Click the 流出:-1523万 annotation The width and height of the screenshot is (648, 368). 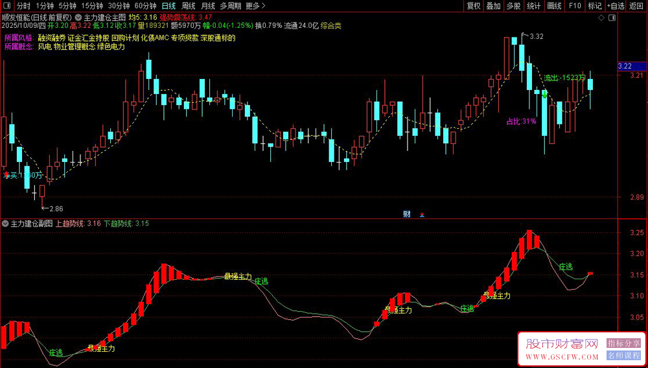pyautogui.click(x=565, y=78)
